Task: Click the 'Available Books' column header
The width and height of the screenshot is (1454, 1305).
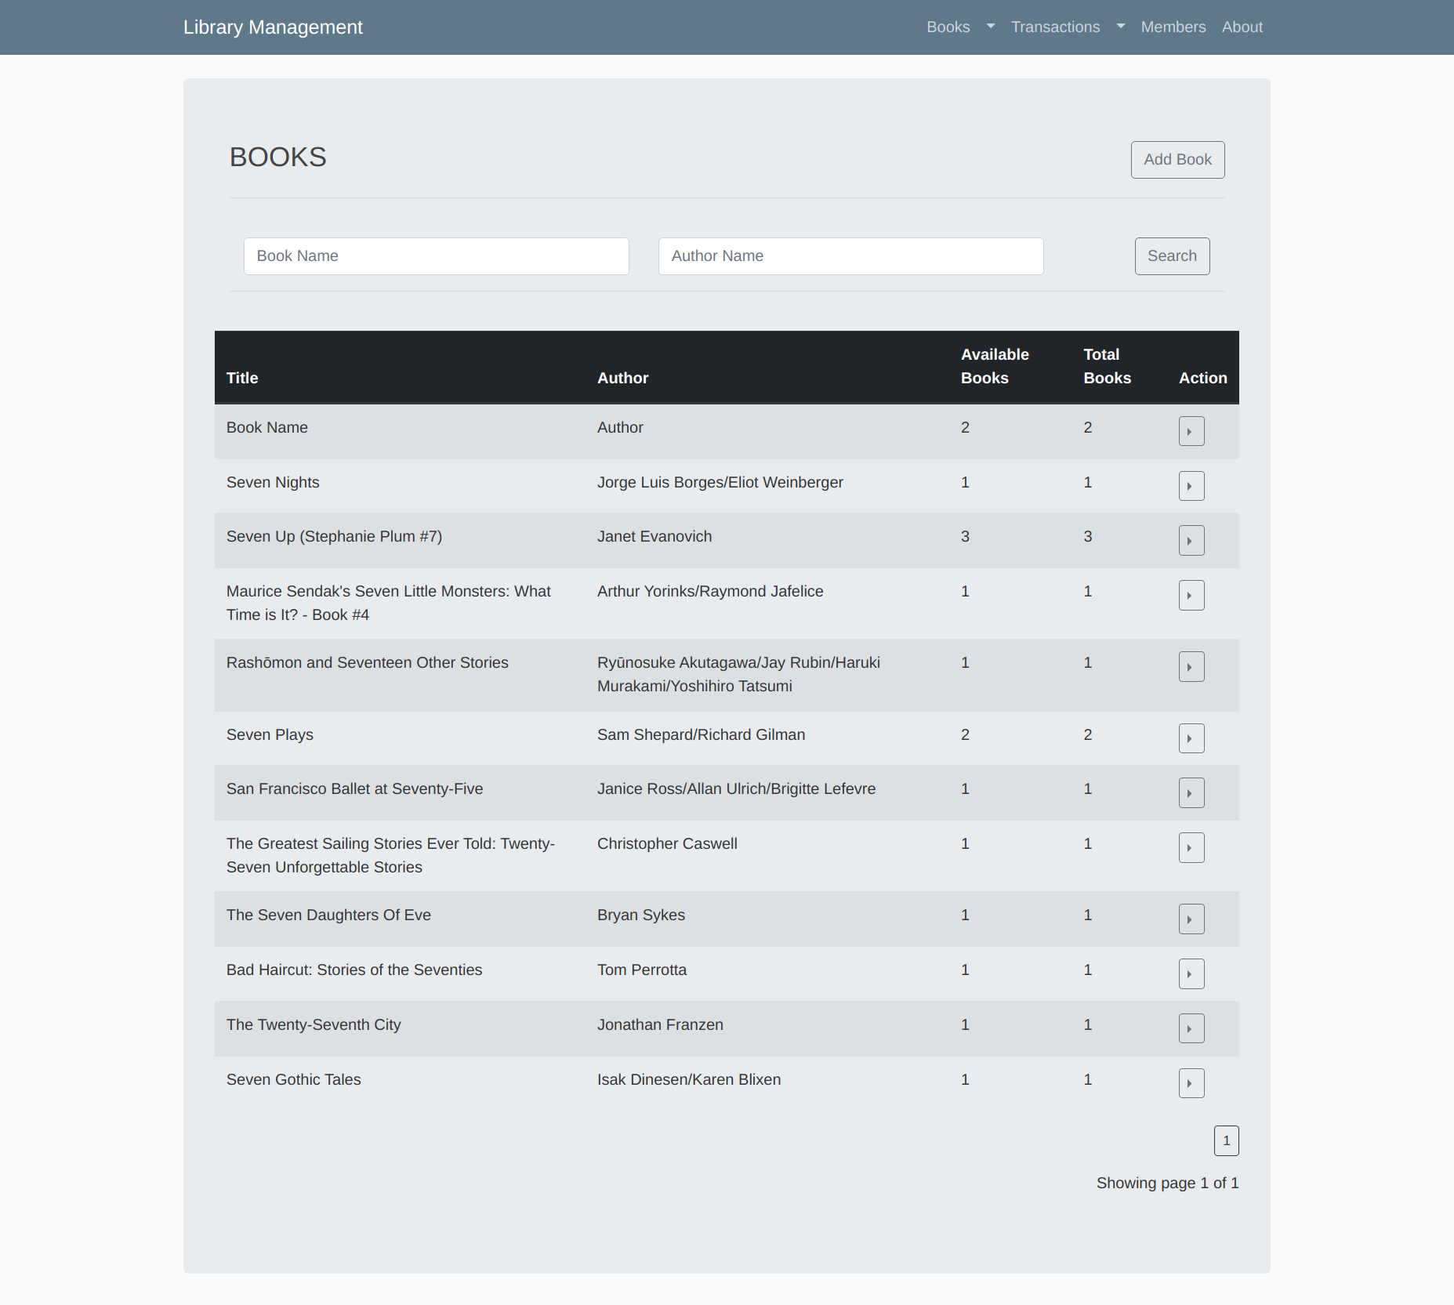Action: click(x=995, y=366)
